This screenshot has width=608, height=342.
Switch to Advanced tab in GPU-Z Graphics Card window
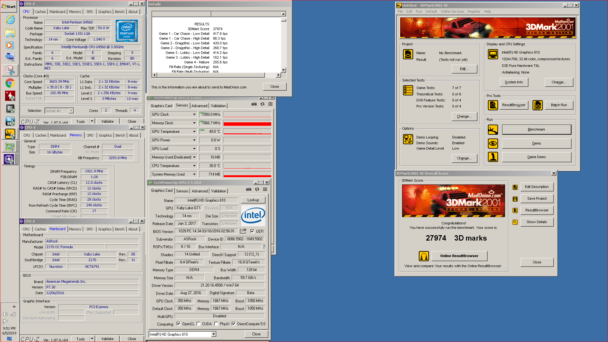click(x=200, y=191)
